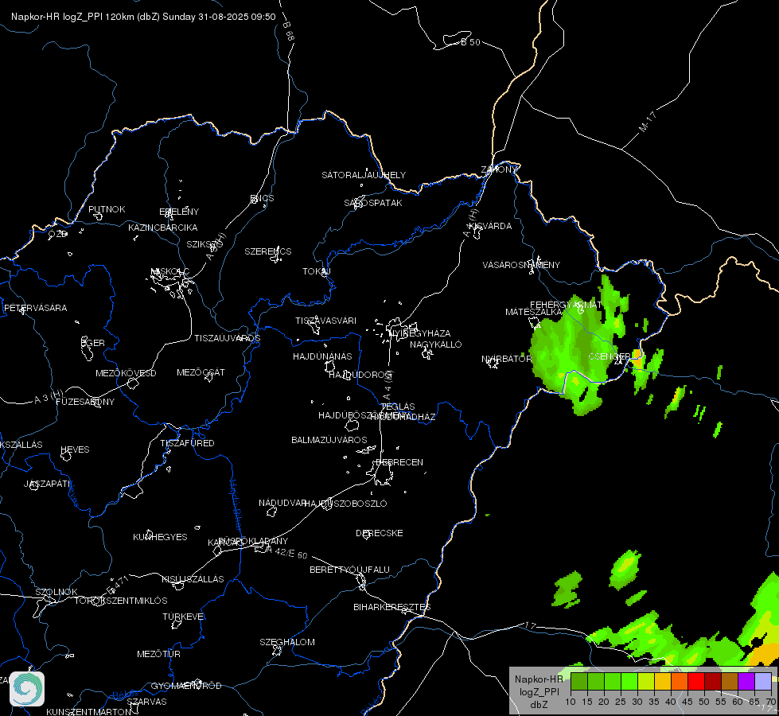Click the 'B 68' road label
Viewport: 779px width, 716px height.
pyautogui.click(x=289, y=31)
